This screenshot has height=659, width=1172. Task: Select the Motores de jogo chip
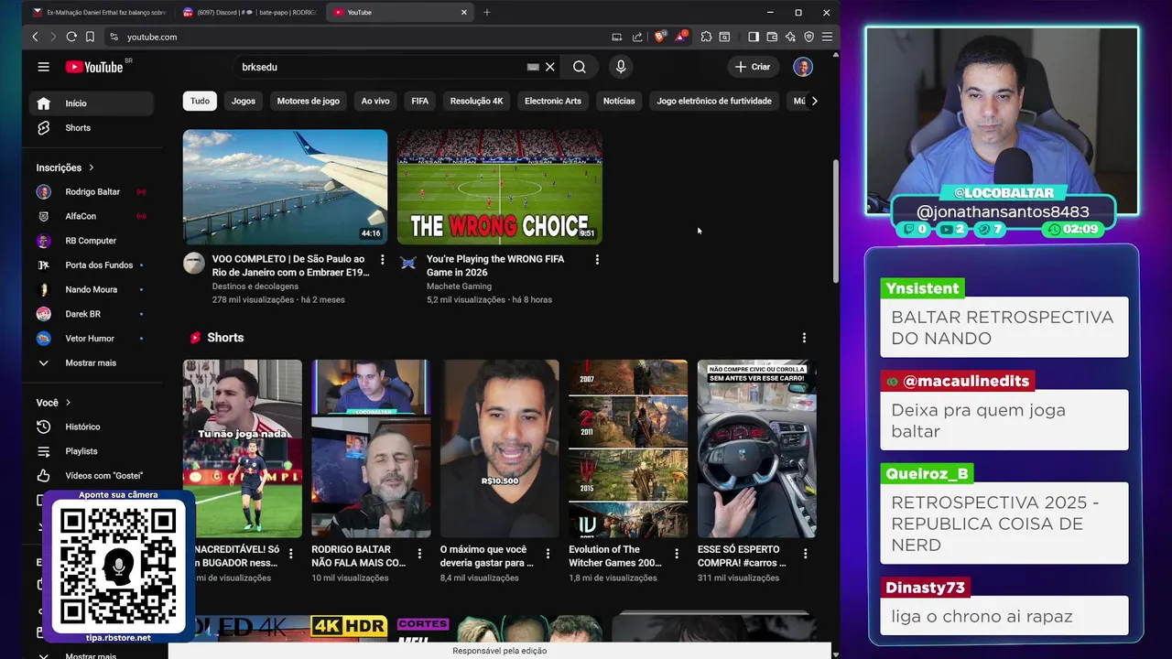tap(309, 101)
